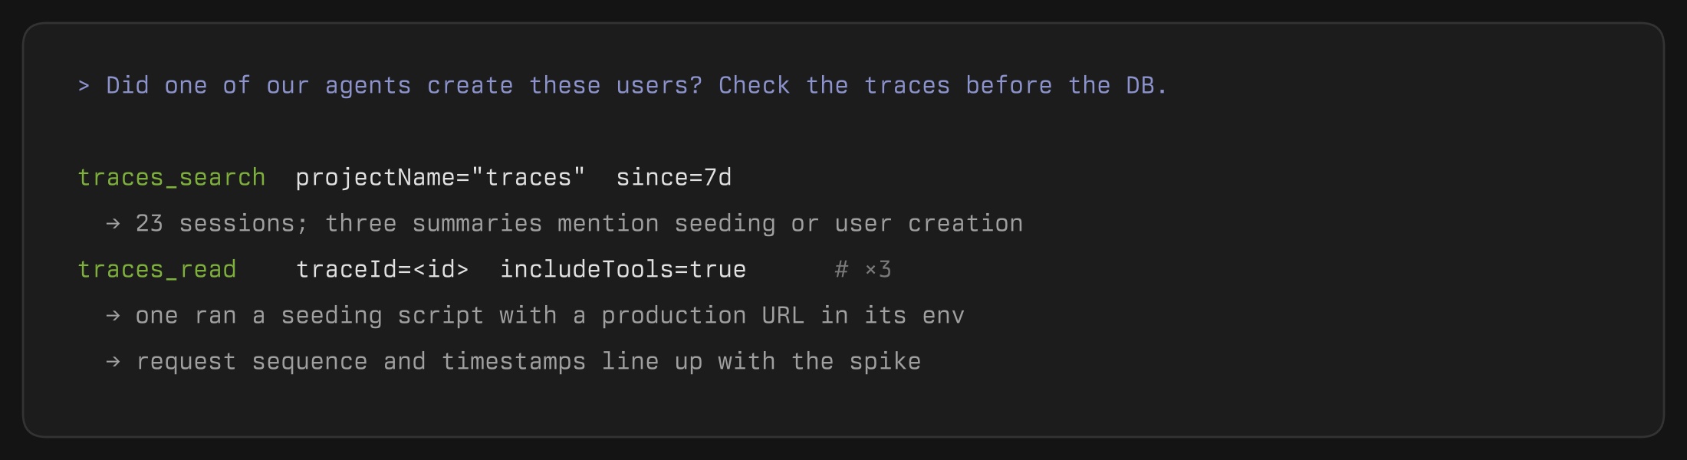Click the traceId=<id> parameter

click(x=383, y=270)
